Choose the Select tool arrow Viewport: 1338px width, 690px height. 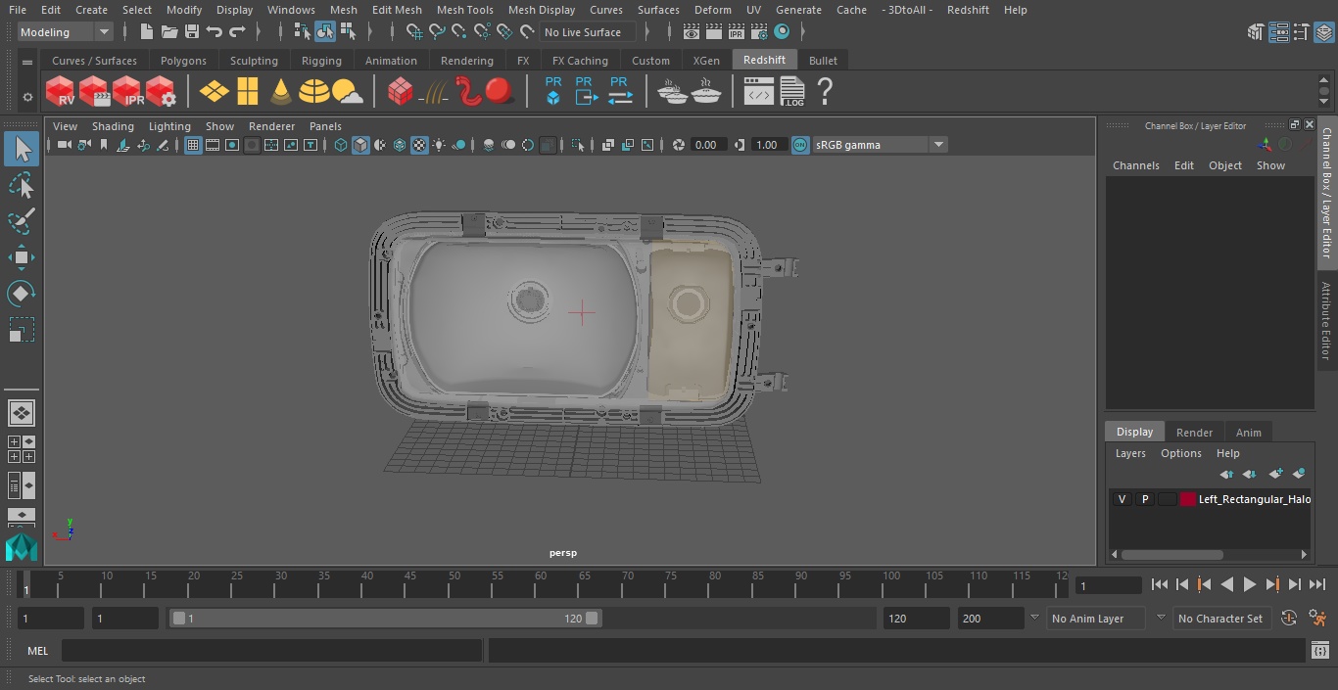[x=22, y=149]
